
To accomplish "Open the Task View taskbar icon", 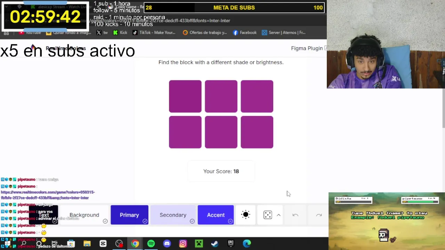I will pyautogui.click(x=54, y=244).
